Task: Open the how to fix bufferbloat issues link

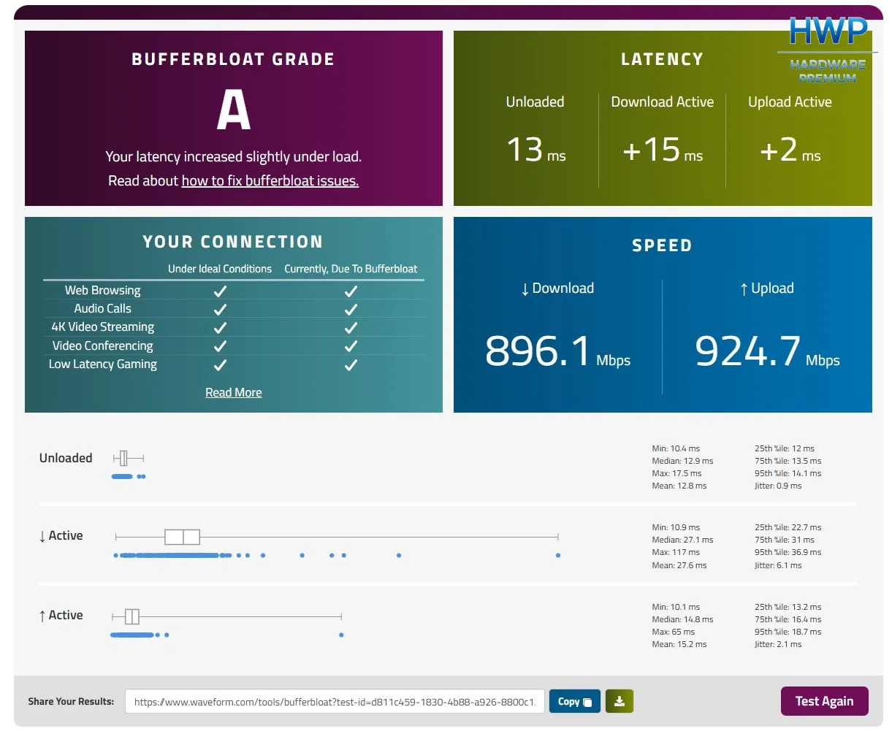Action: tap(270, 181)
